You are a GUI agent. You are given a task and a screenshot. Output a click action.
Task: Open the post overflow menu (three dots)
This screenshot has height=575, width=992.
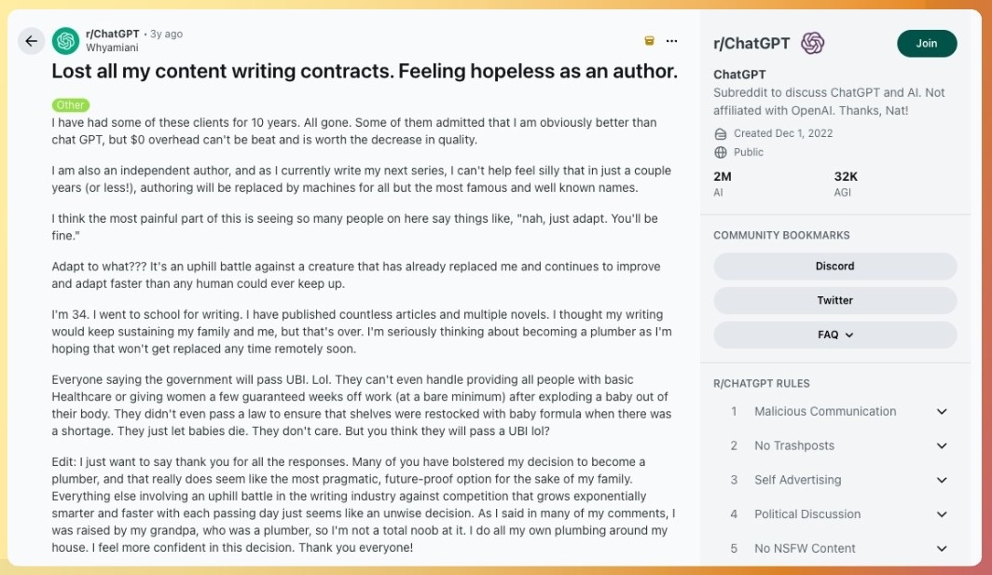[x=671, y=41]
